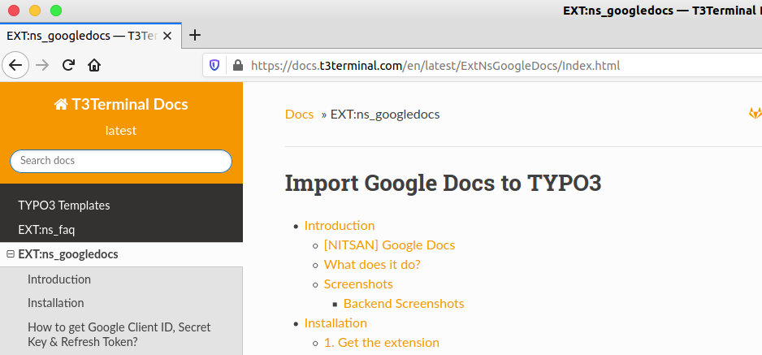Open Introduction in the sidebar
Image resolution: width=762 pixels, height=355 pixels.
click(x=59, y=279)
